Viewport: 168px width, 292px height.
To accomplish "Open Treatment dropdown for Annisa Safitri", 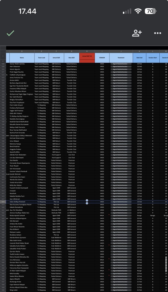I will click(x=121, y=80).
